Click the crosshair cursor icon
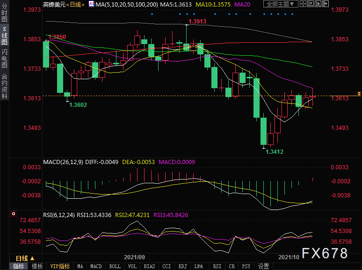This screenshot has width=362, height=270. tap(303, 4)
